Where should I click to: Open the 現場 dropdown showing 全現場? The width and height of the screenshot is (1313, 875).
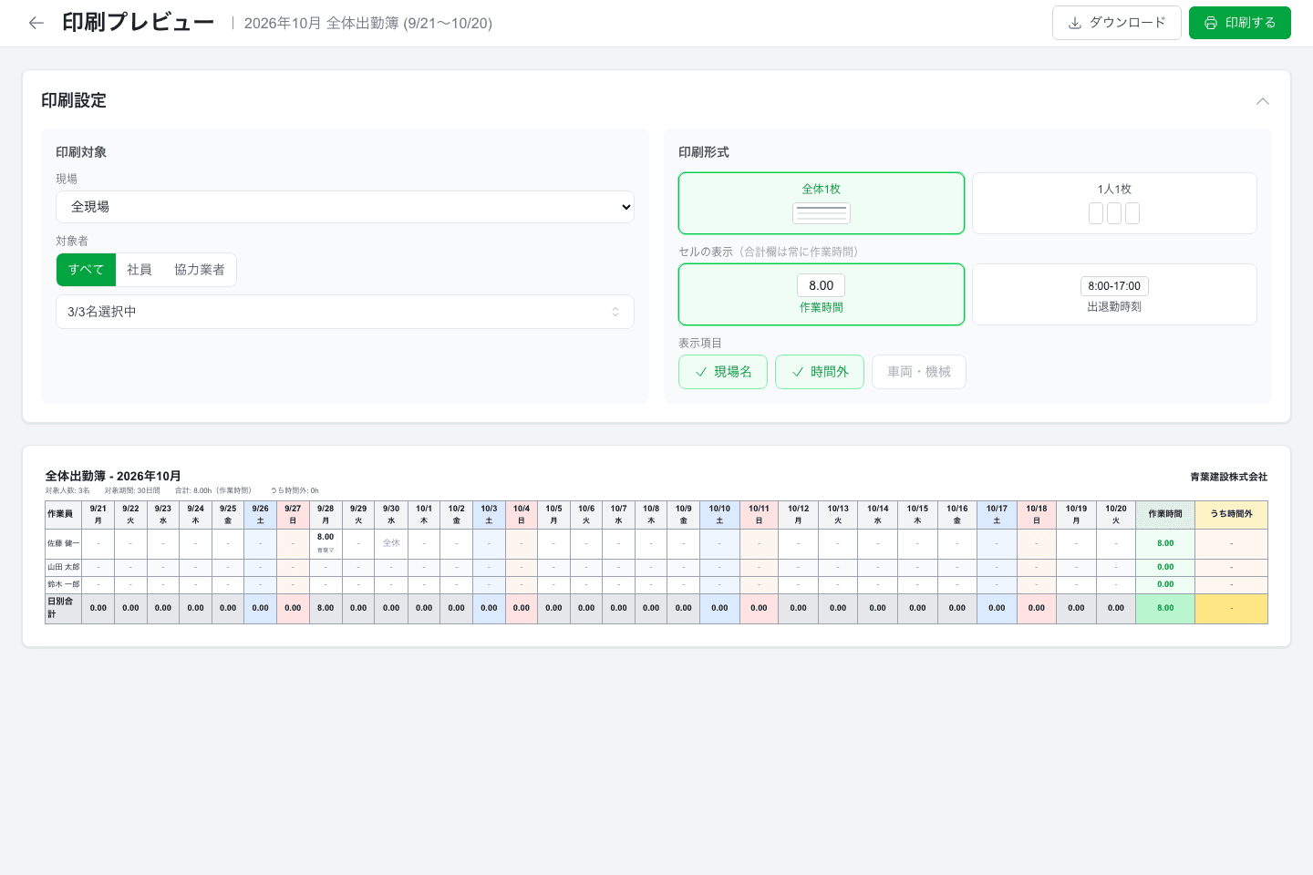tap(345, 207)
